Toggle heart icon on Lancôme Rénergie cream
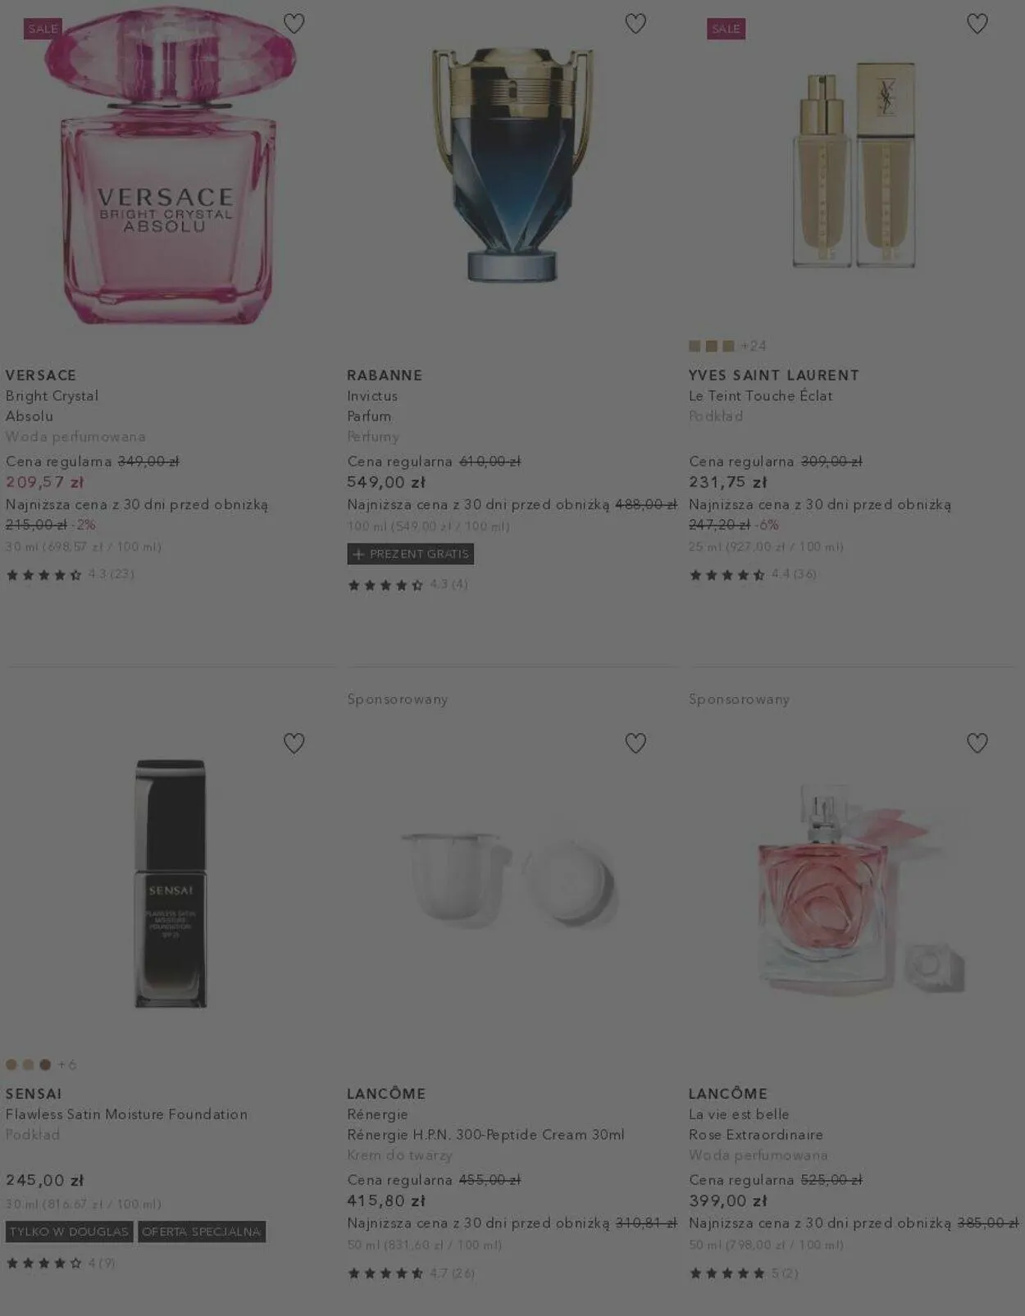 [635, 743]
